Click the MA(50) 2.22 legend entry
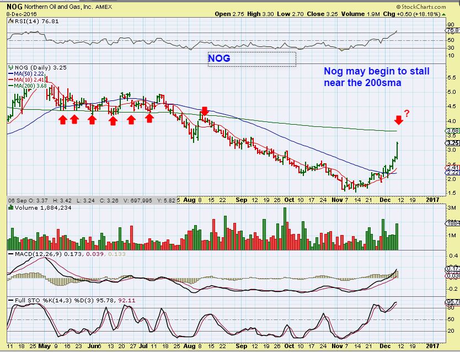460x352 pixels. click(x=29, y=73)
